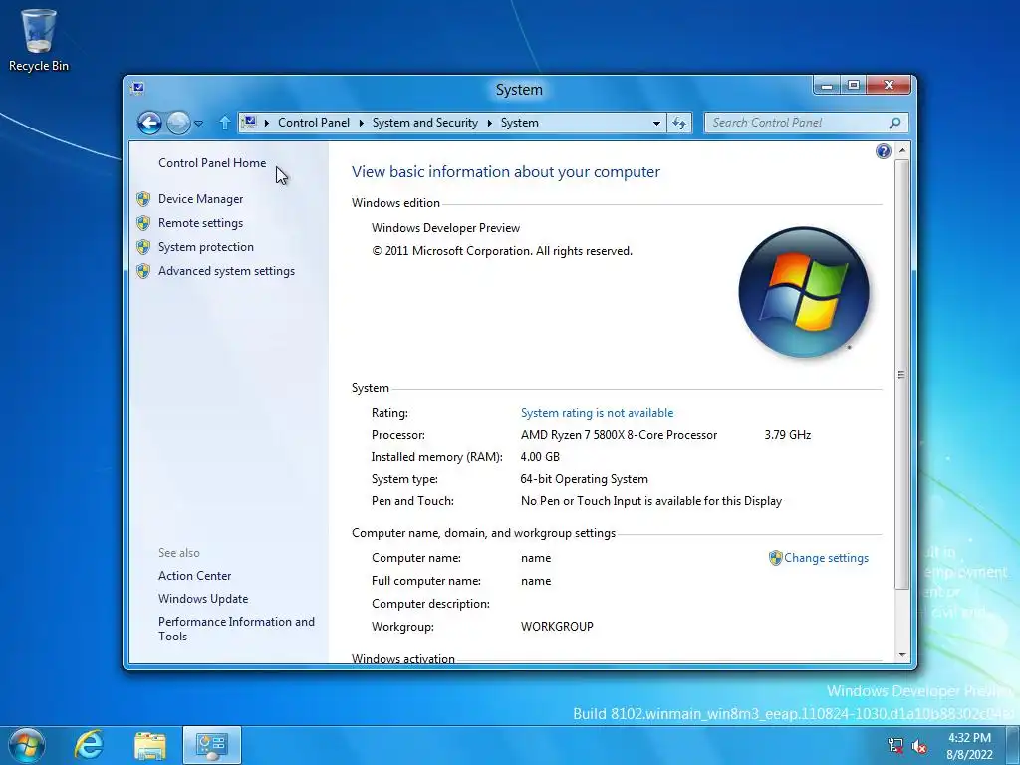Click the '4.00 GB' RAM value
The width and height of the screenshot is (1020, 765).
pos(540,457)
